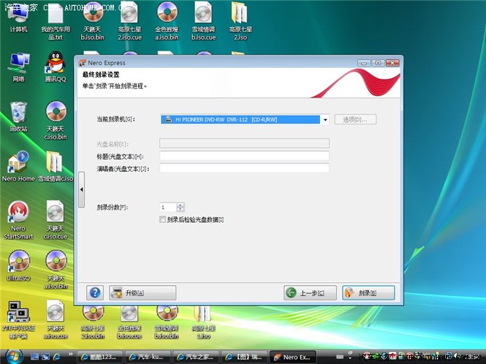Select the 高原七星 2.iso.cue file icon
486x364 pixels.
(130, 21)
